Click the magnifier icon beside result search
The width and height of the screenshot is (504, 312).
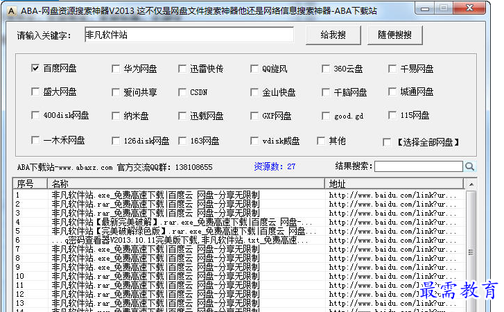pyautogui.click(x=469, y=166)
